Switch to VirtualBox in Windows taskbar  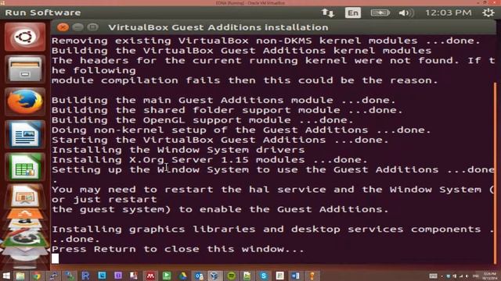pyautogui.click(x=214, y=276)
